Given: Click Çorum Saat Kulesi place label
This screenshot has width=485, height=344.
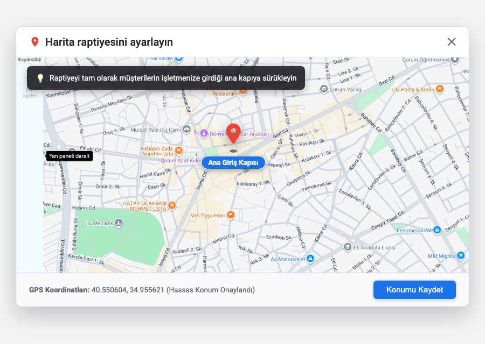Looking at the screenshot, I should [181, 160].
